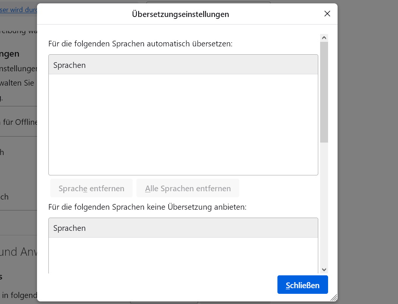Viewport: 398px width, 304px height.
Task: Click the resize grip at the dialog corner
Action: click(x=334, y=298)
